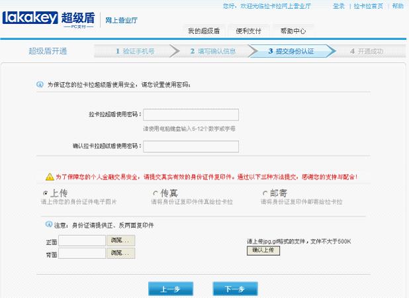The height and width of the screenshot is (298, 409).
Task: Click the info icon next to 注意
Action: point(49,224)
